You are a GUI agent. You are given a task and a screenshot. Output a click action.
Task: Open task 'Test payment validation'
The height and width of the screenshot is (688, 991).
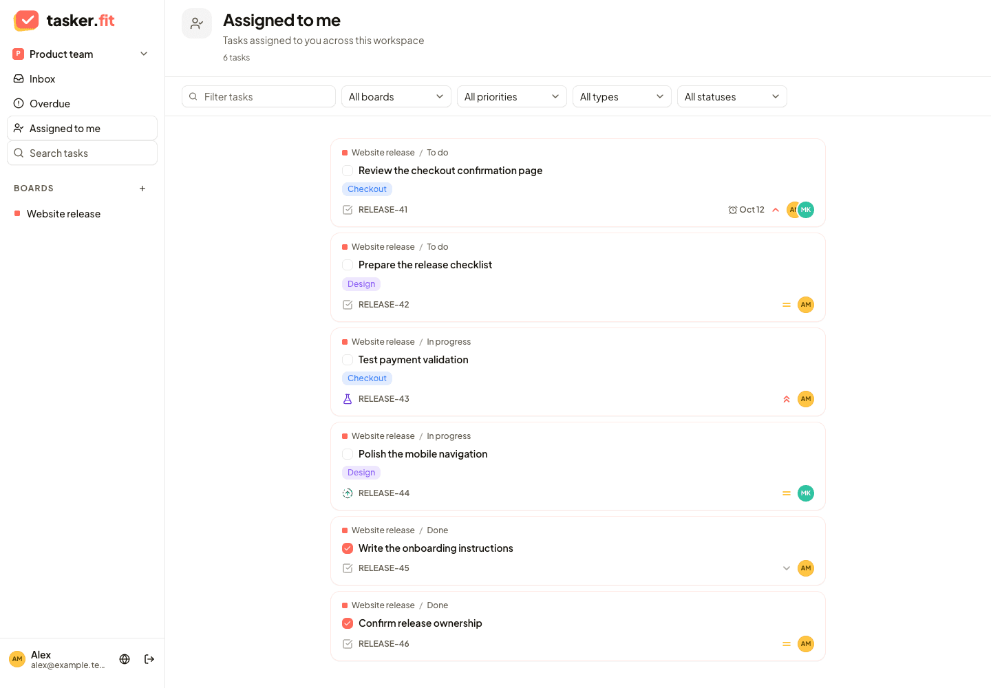(x=414, y=360)
